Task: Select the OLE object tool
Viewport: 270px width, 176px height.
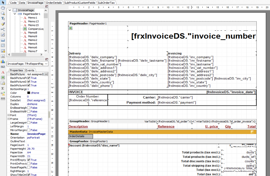Action: pyautogui.click(x=3, y=67)
